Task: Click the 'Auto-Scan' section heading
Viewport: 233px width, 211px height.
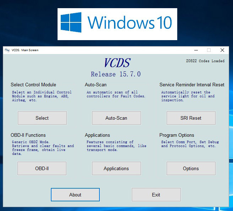Action: tap(96, 85)
